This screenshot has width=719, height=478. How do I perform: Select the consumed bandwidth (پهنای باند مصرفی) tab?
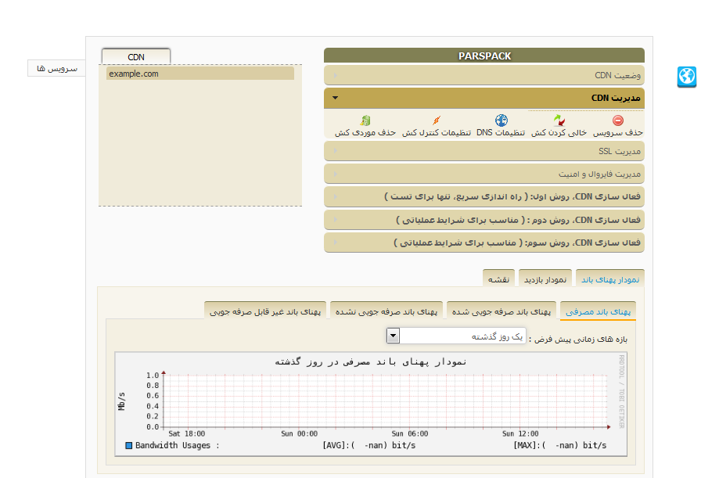[598, 311]
